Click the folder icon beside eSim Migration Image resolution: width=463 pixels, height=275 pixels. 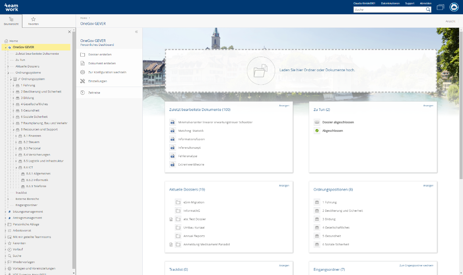click(x=178, y=202)
